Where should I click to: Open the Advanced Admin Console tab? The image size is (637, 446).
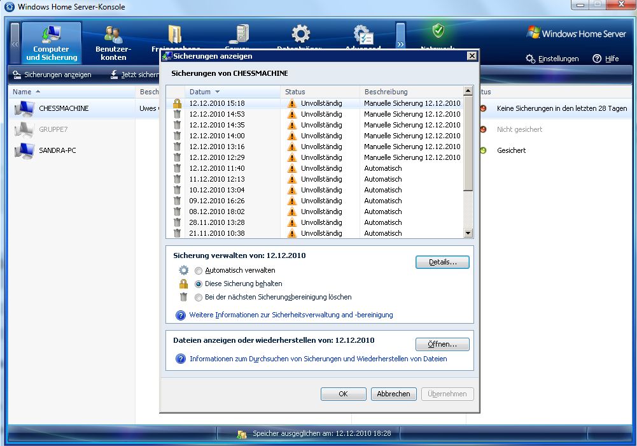363,36
